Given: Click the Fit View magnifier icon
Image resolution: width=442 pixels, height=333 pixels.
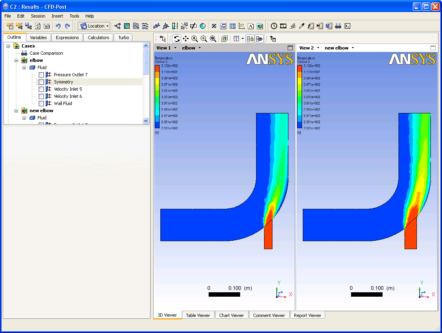Looking at the screenshot, I should 213,39.
